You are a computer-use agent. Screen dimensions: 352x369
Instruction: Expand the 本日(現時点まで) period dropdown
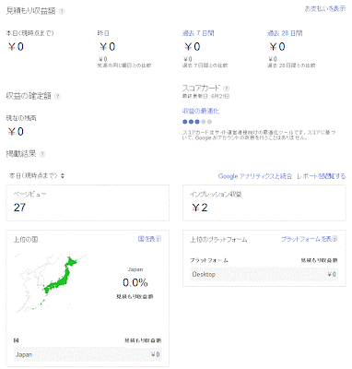click(x=37, y=176)
